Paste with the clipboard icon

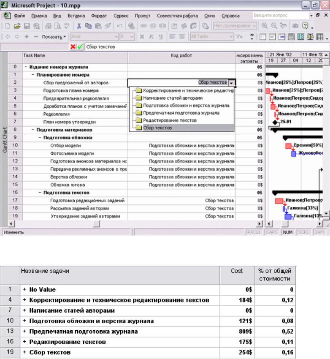[98, 26]
